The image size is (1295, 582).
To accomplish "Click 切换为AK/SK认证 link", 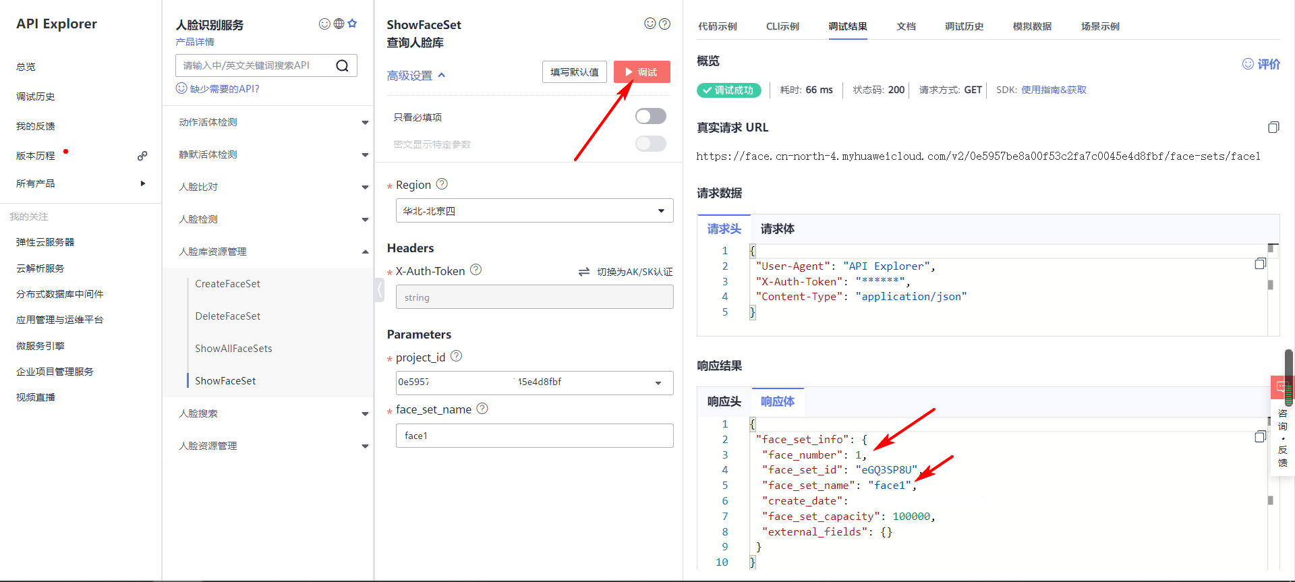I will pyautogui.click(x=635, y=272).
